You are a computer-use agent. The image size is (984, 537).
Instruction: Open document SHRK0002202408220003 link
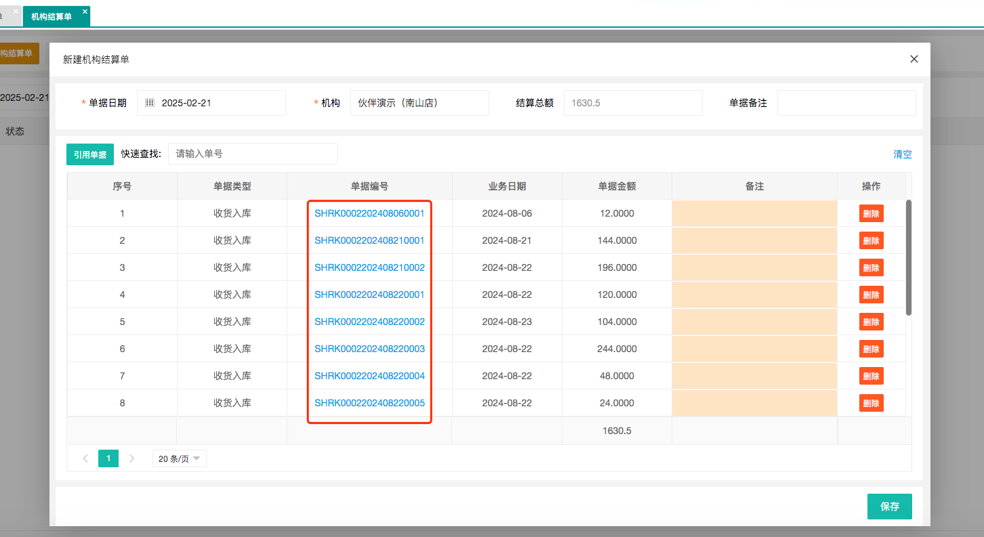[x=369, y=349]
